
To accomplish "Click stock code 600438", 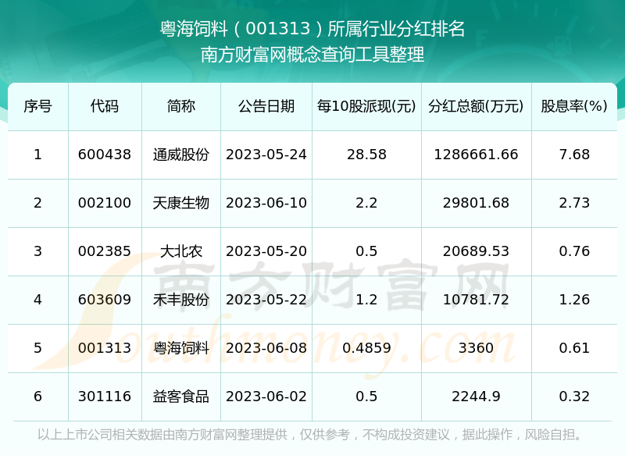I will [105, 155].
